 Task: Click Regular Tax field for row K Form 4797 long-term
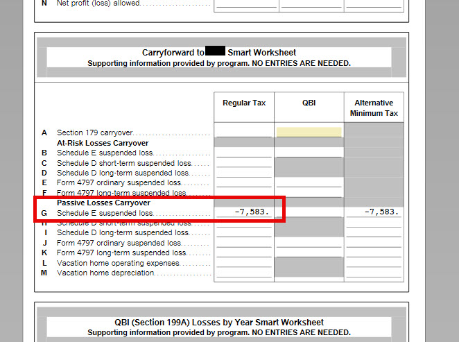[244, 253]
